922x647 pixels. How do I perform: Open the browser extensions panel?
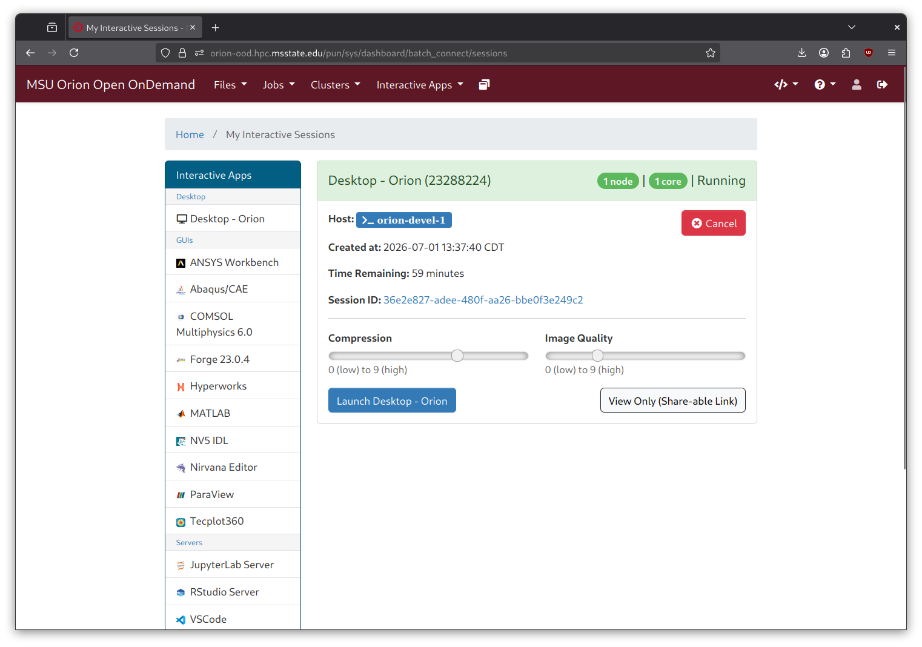click(x=846, y=53)
